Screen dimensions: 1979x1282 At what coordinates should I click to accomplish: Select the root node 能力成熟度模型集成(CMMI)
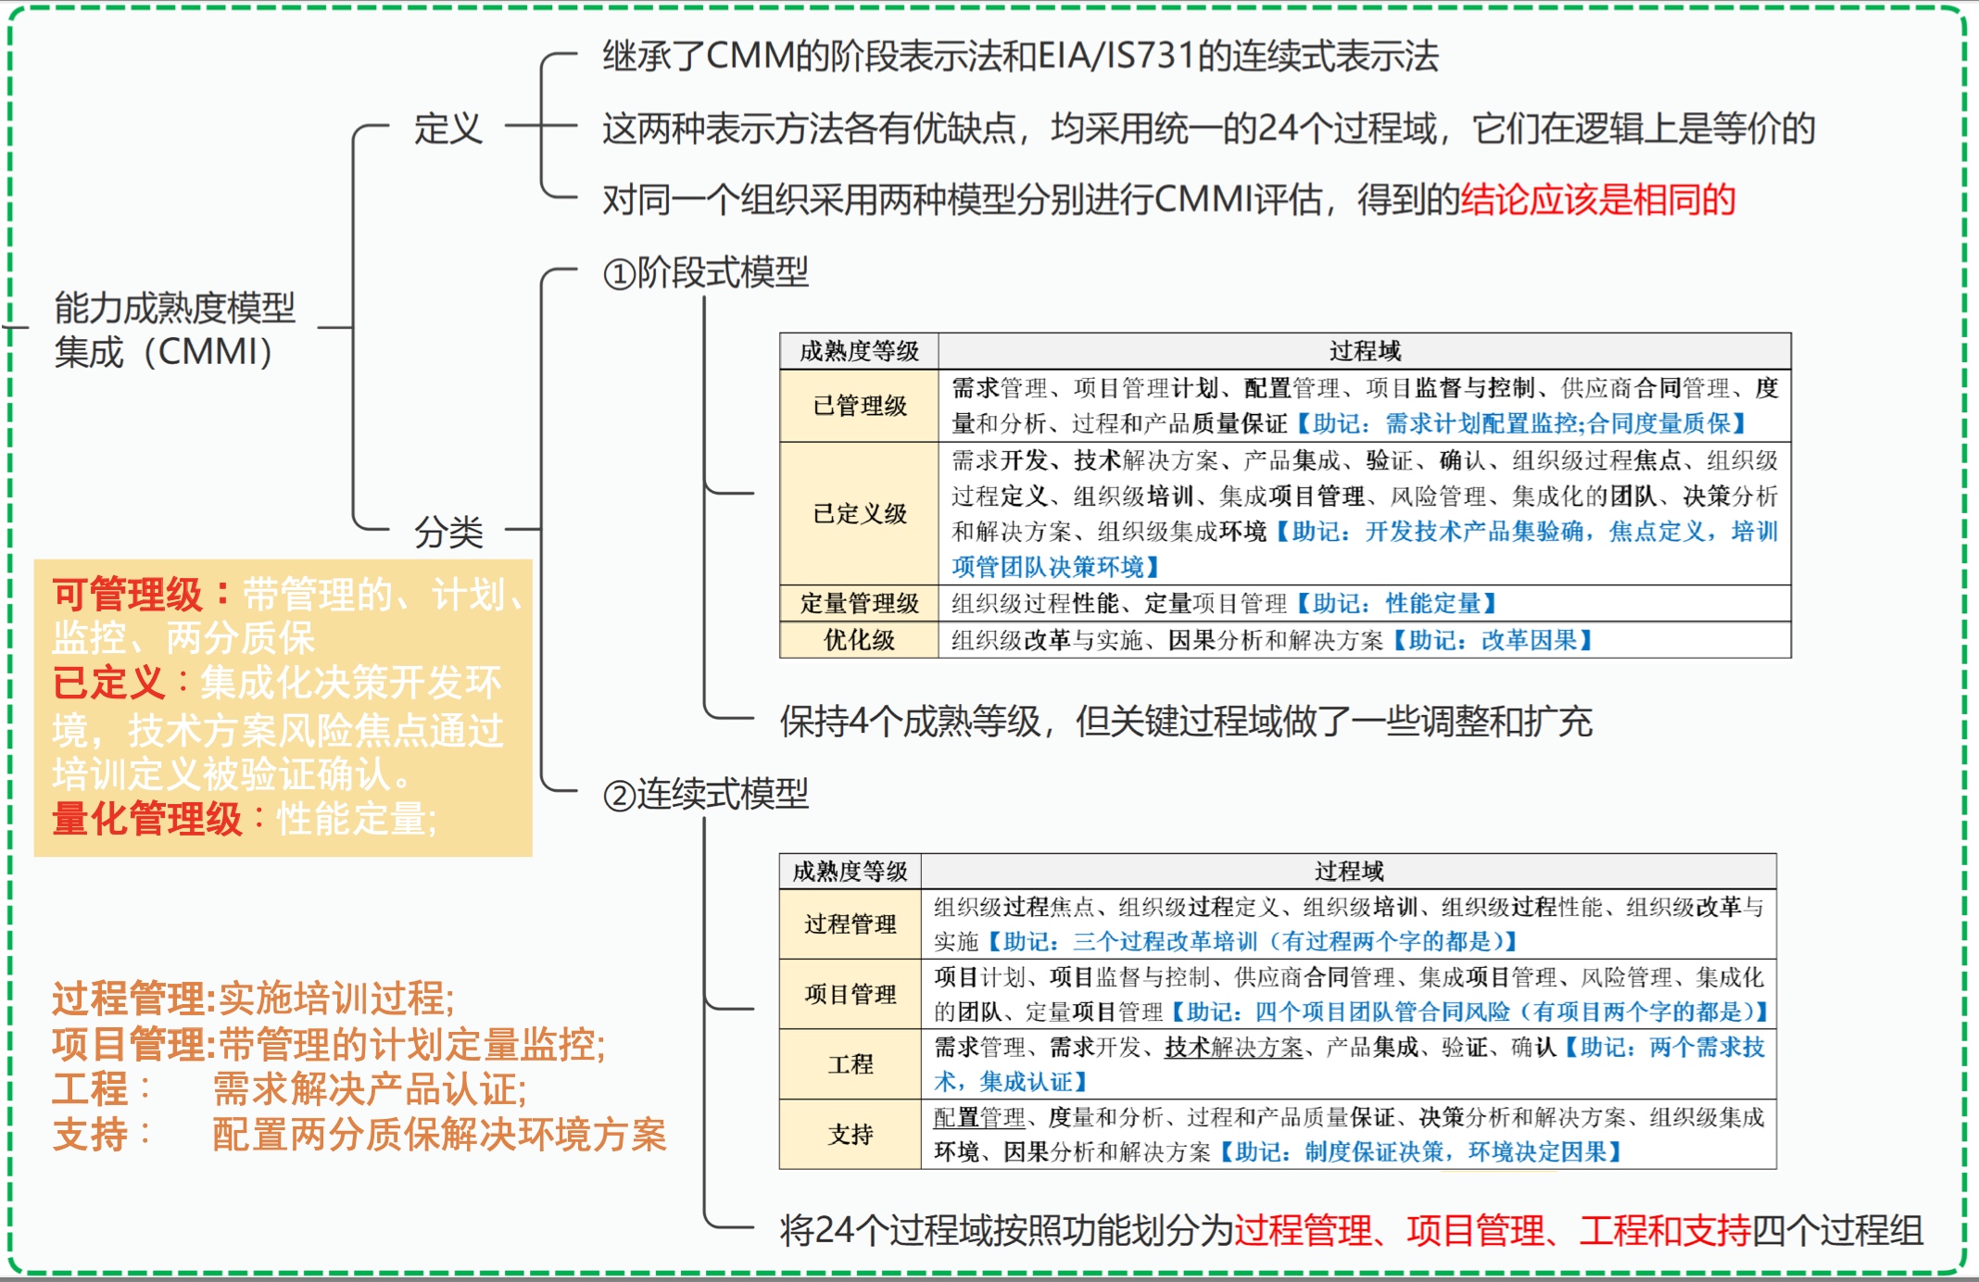[x=174, y=329]
